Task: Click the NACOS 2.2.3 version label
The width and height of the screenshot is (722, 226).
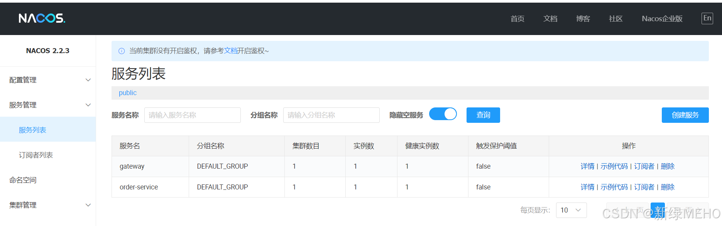Action: point(48,51)
